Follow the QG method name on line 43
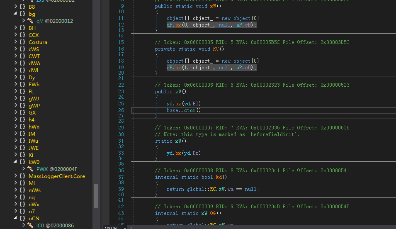The height and width of the screenshot is (229, 396). coord(213,213)
